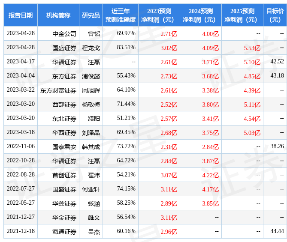The width and height of the screenshot is (287, 242).
Task: Select researcher 刘泽晶 cell
Action: tap(91, 133)
